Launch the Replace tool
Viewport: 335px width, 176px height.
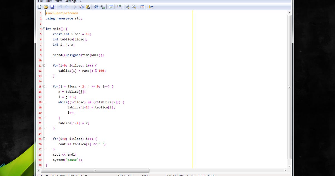click(x=102, y=7)
